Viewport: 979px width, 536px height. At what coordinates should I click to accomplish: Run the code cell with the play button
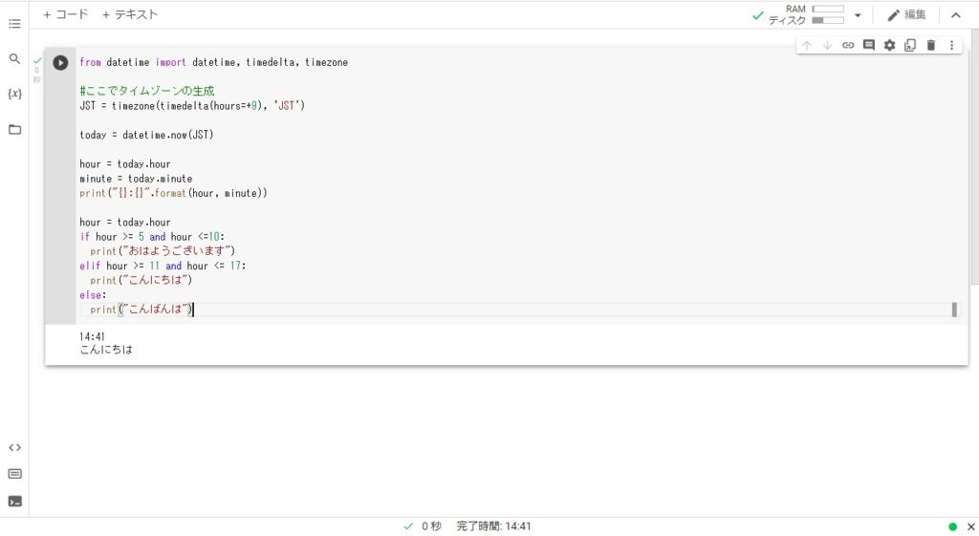click(x=60, y=62)
